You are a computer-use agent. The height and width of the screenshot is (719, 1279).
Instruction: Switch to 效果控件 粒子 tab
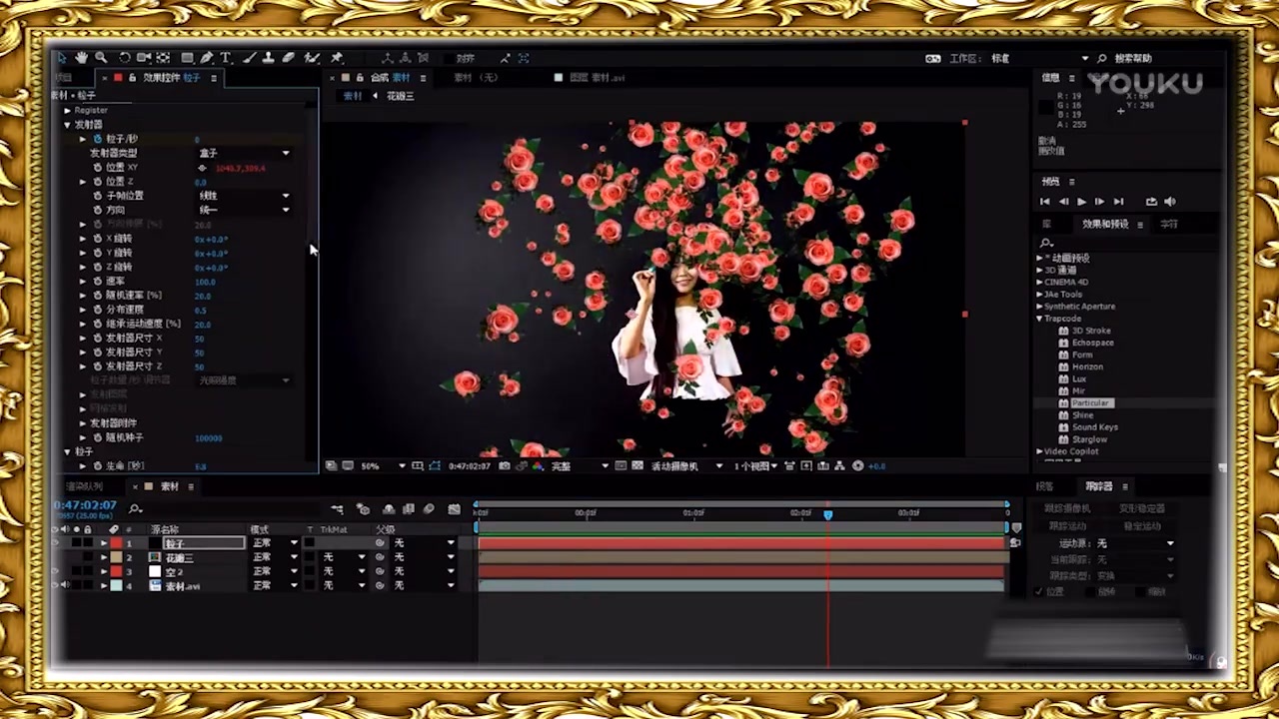pyautogui.click(x=171, y=78)
